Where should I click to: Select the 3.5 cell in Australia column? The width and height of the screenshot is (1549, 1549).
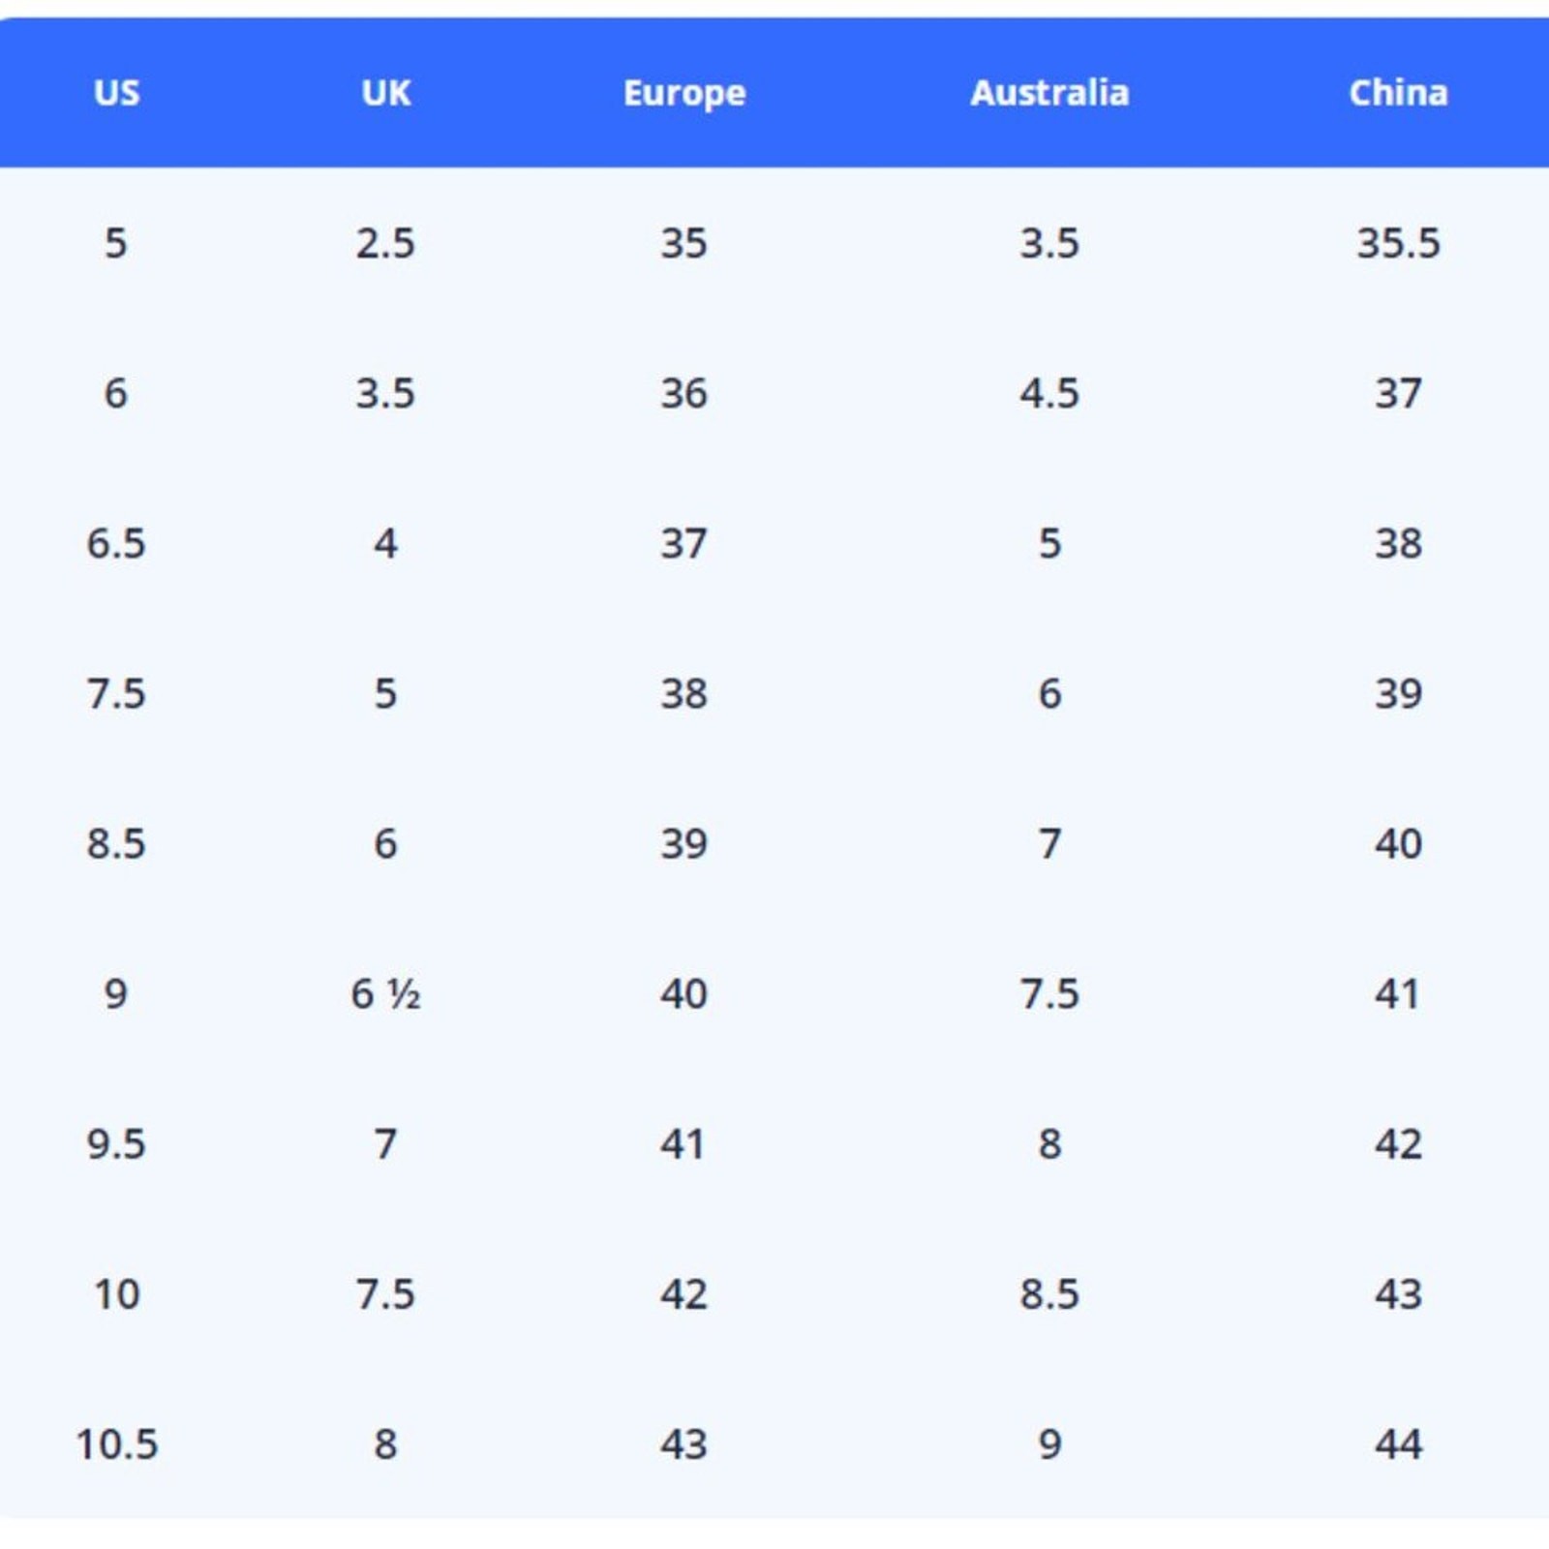coord(1049,243)
